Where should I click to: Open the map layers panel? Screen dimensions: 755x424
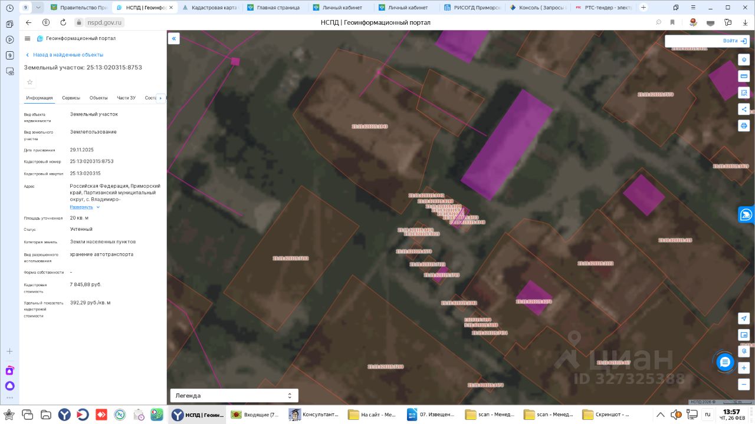(x=744, y=60)
